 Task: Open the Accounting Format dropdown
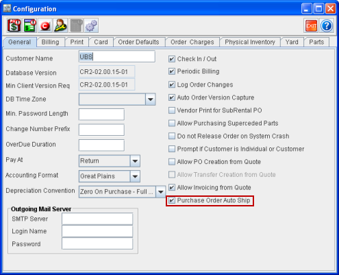click(135, 176)
